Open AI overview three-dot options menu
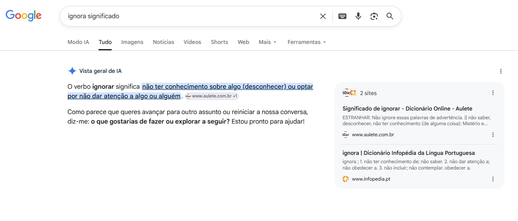Viewport: 518px width, 221px height. click(501, 71)
